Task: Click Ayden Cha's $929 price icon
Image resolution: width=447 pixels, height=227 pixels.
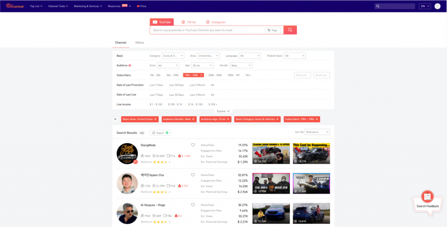Action: coord(179,186)
